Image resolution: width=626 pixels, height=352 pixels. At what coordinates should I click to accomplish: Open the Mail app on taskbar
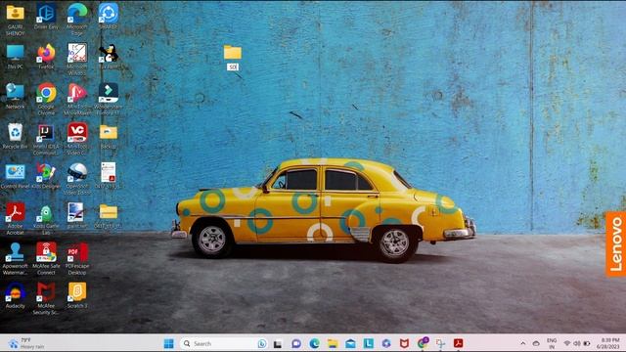pyautogui.click(x=350, y=343)
